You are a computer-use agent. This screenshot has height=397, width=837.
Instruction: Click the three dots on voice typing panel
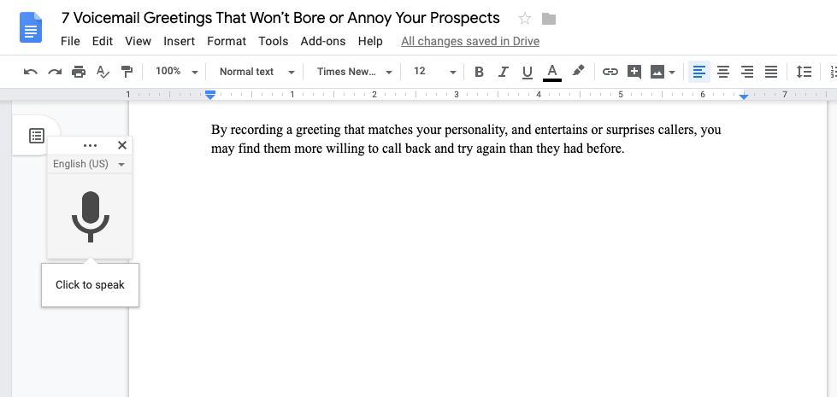click(x=91, y=145)
